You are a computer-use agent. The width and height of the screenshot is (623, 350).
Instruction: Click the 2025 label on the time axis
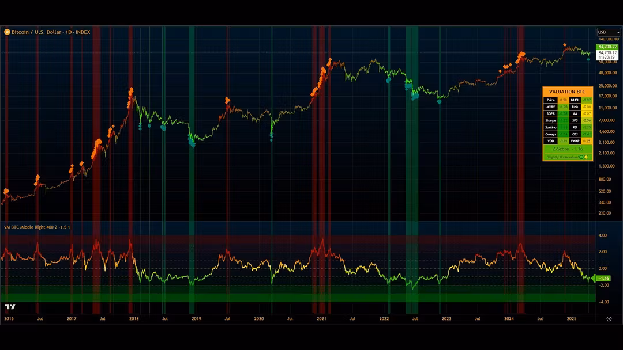pos(572,318)
